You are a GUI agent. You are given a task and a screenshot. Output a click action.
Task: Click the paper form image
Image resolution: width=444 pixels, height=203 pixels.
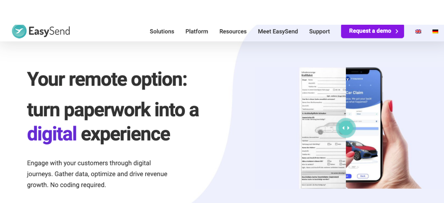pos(323,128)
